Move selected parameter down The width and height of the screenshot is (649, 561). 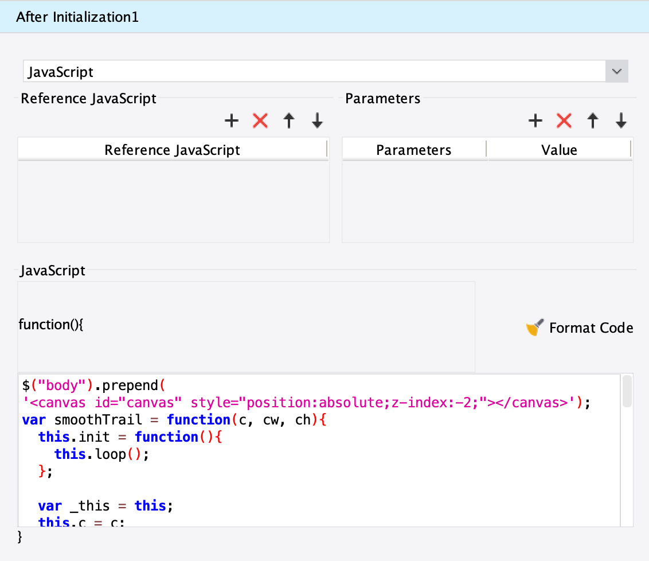pyautogui.click(x=621, y=121)
